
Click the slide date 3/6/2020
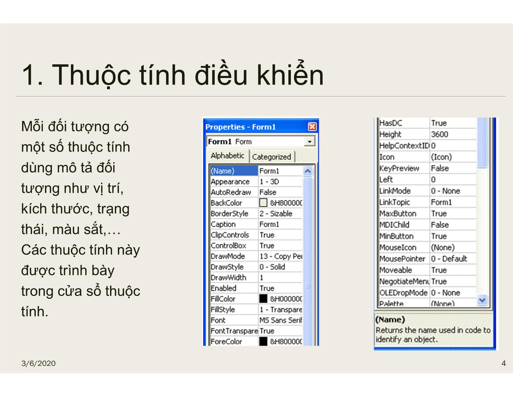click(x=38, y=363)
